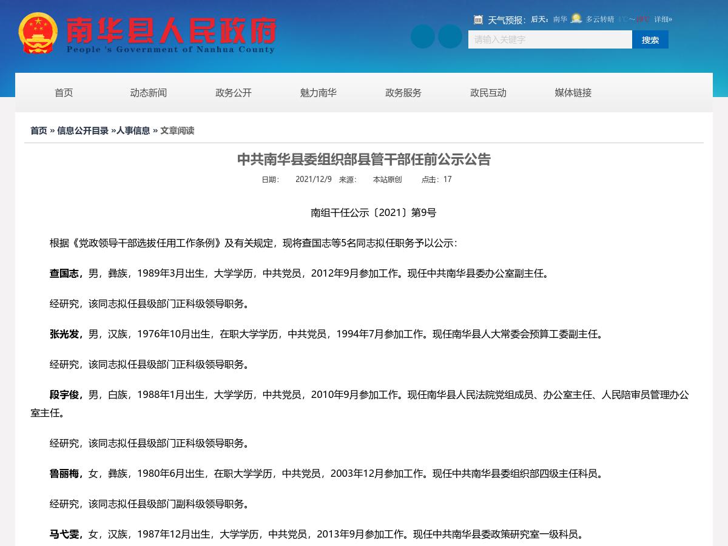728x546 pixels.
Task: Open the 动态新闻 menu item
Action: click(149, 93)
